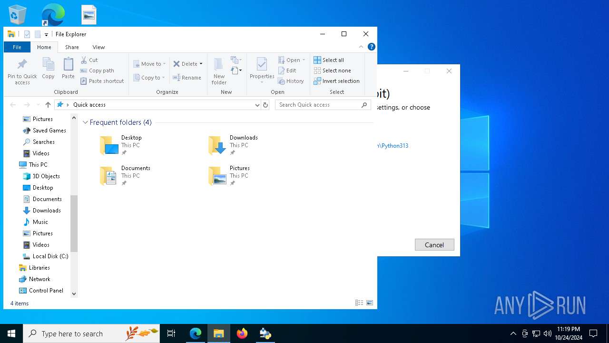609x343 pixels.
Task: Collapse the ribbon with chevron
Action: pos(361,47)
